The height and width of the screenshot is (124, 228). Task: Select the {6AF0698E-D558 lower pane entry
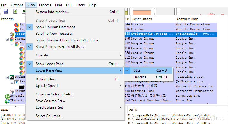pyautogui.click(x=13, y=115)
